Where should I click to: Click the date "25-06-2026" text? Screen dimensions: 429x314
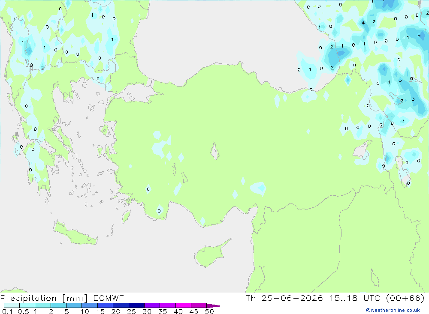292,298
